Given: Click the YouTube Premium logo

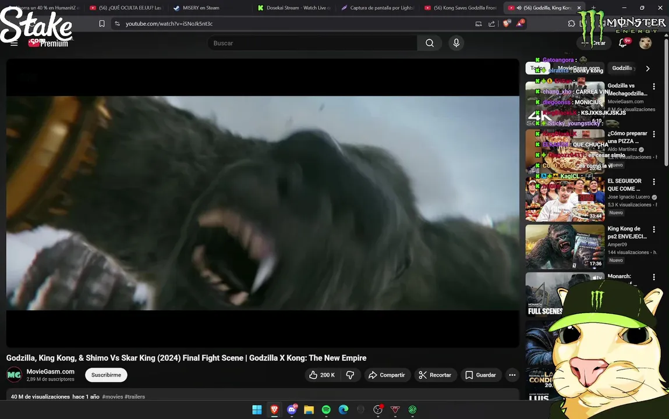Looking at the screenshot, I should point(48,43).
